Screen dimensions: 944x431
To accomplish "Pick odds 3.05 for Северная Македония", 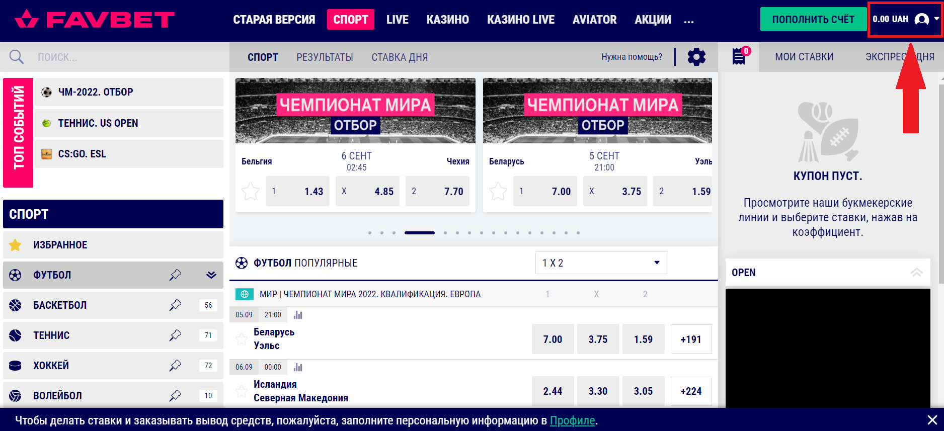I will pos(643,391).
